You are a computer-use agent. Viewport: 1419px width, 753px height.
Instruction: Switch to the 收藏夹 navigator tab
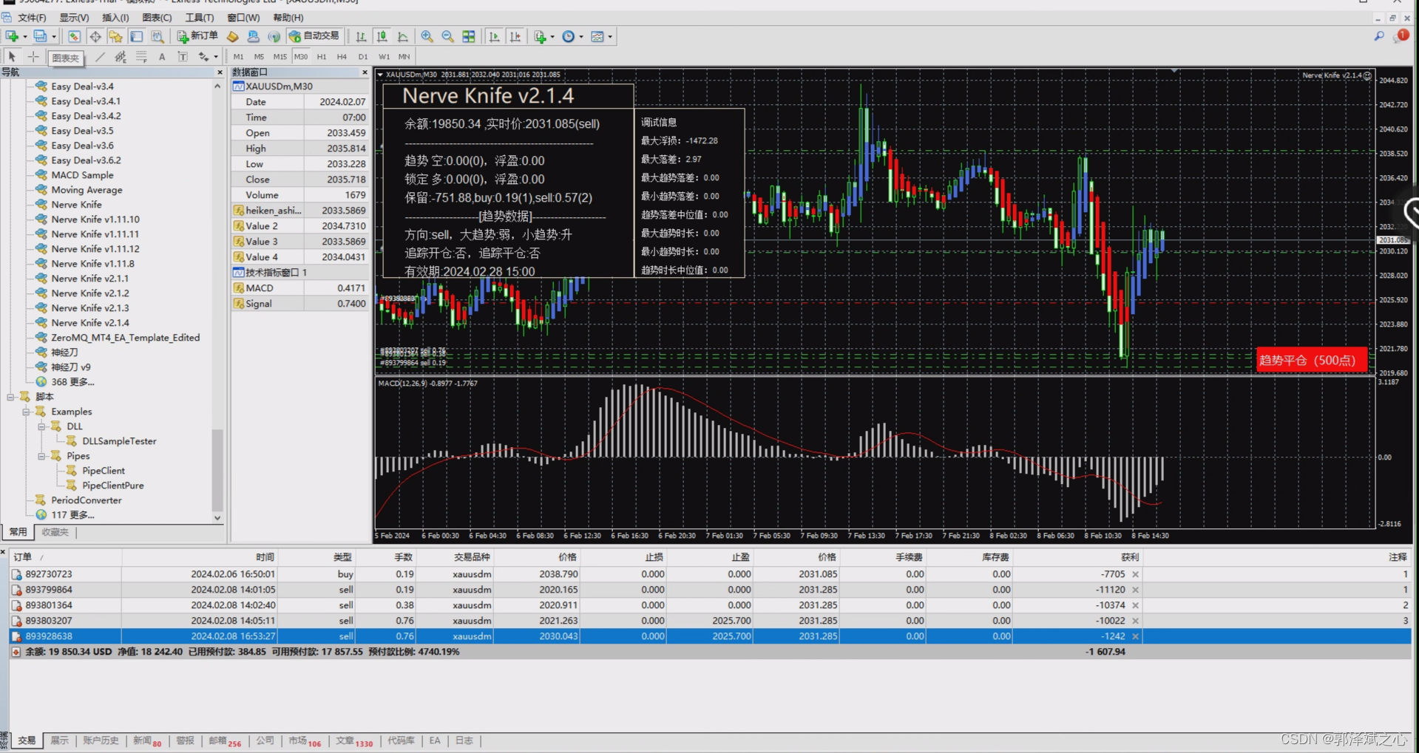click(55, 532)
